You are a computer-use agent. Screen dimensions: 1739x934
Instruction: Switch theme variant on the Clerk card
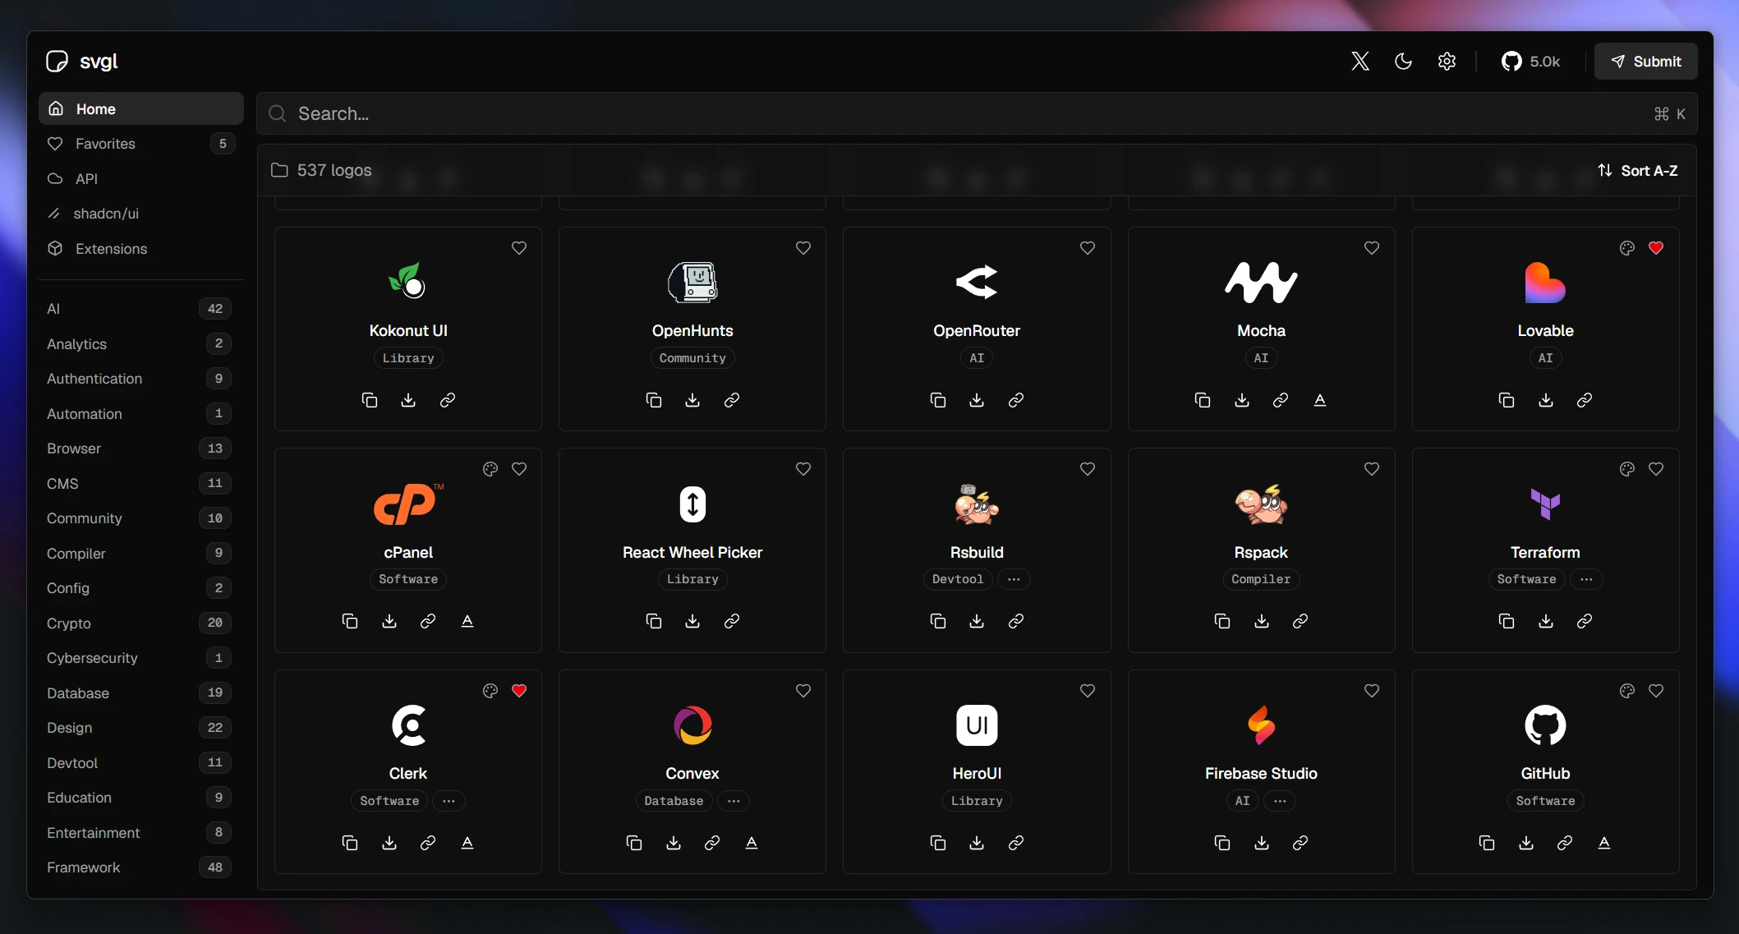490,691
